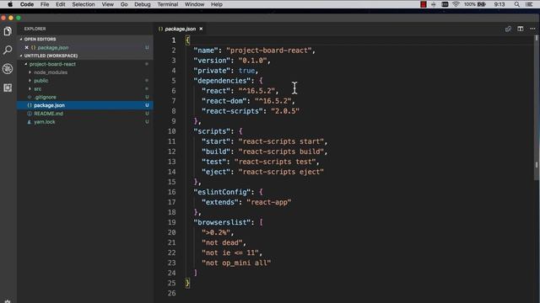Click the "react-dom" key
This screenshot has width=540, height=303.
coord(224,101)
